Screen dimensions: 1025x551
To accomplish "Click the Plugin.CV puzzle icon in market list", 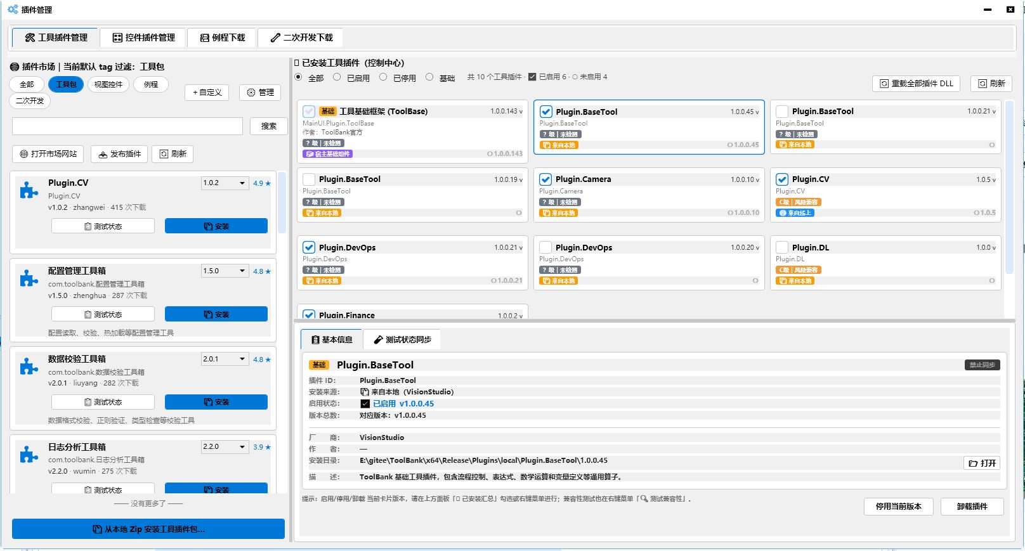I will pyautogui.click(x=29, y=190).
